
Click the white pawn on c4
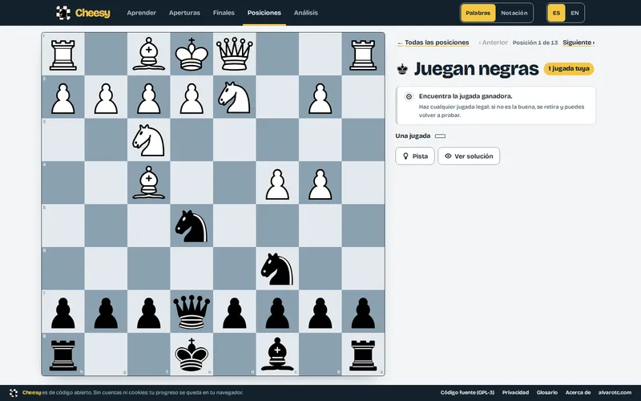pyautogui.click(x=277, y=183)
